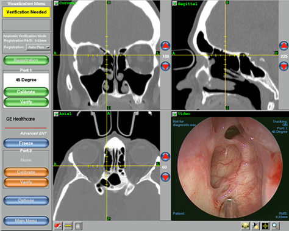The width and height of the screenshot is (289, 231).
Task: Click the Verification Needed status banner
Action: (x=26, y=12)
